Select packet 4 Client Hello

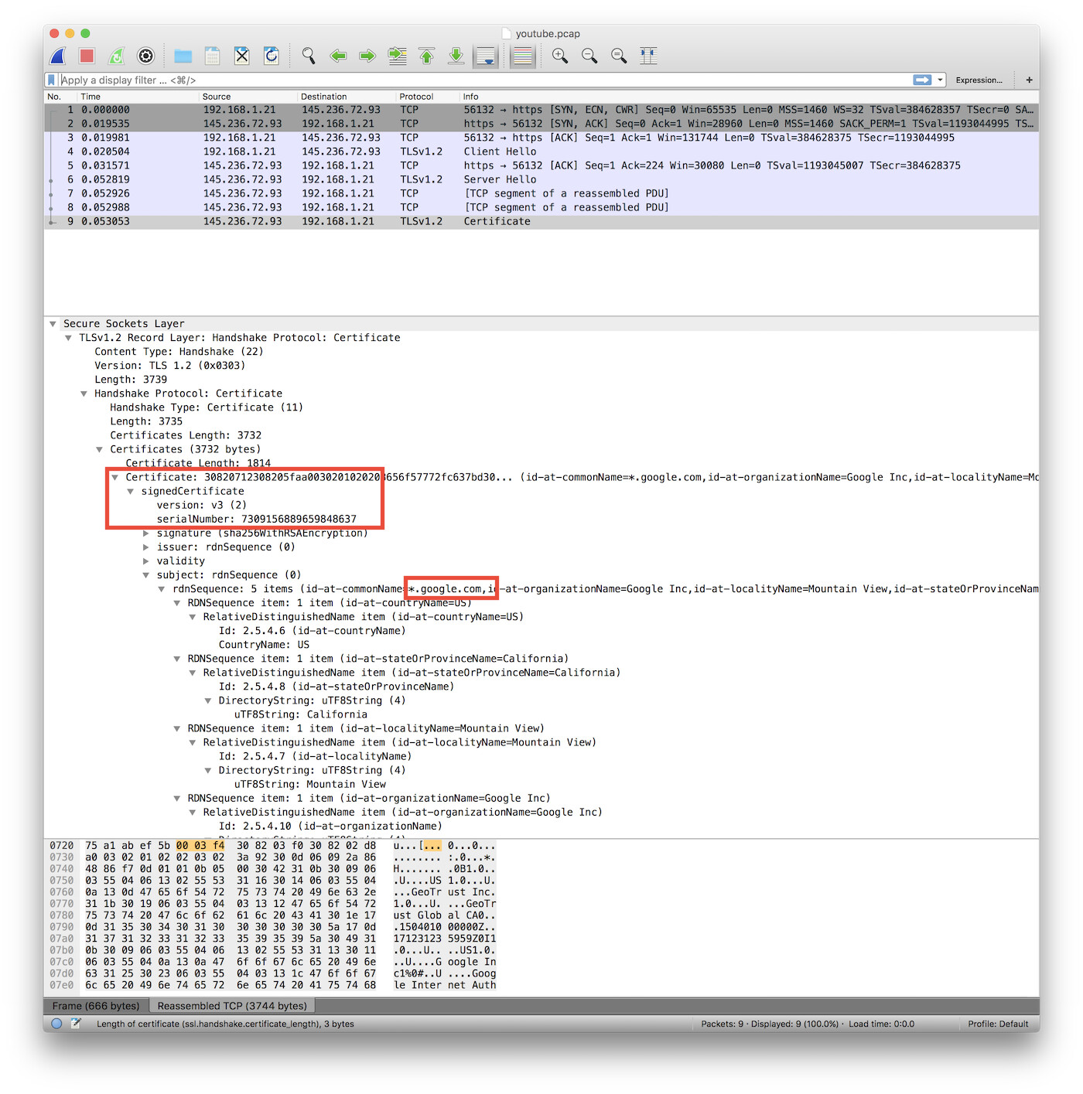pyautogui.click(x=541, y=152)
